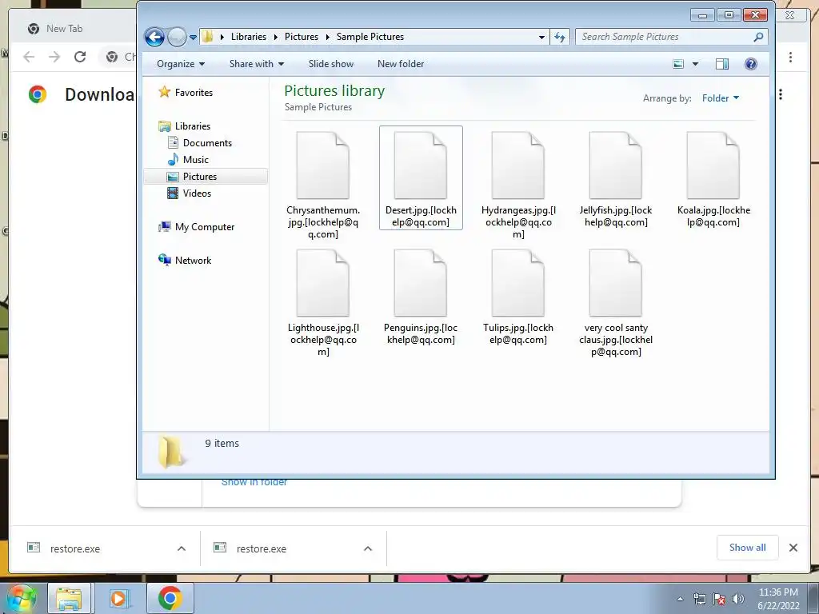The height and width of the screenshot is (614, 819).
Task: Open the taskbar clock and date
Action: tap(778, 599)
